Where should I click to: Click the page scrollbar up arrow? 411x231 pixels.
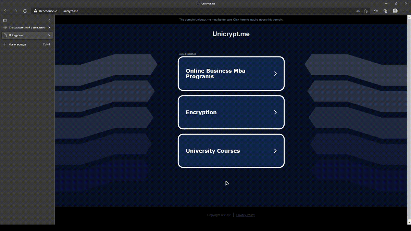409,17
